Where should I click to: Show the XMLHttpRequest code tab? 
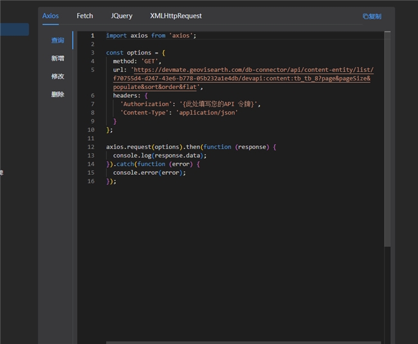coord(176,16)
